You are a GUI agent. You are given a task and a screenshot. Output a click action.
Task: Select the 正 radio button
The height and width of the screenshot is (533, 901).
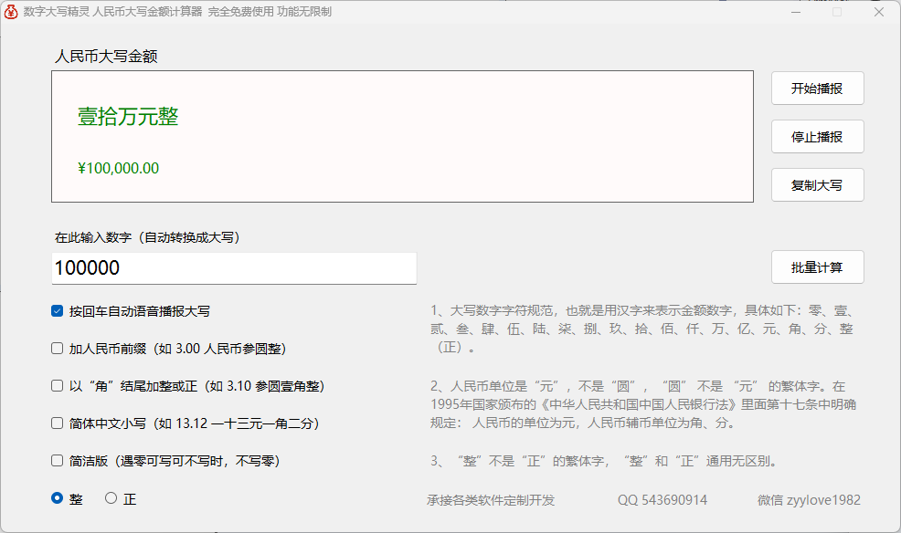click(111, 498)
